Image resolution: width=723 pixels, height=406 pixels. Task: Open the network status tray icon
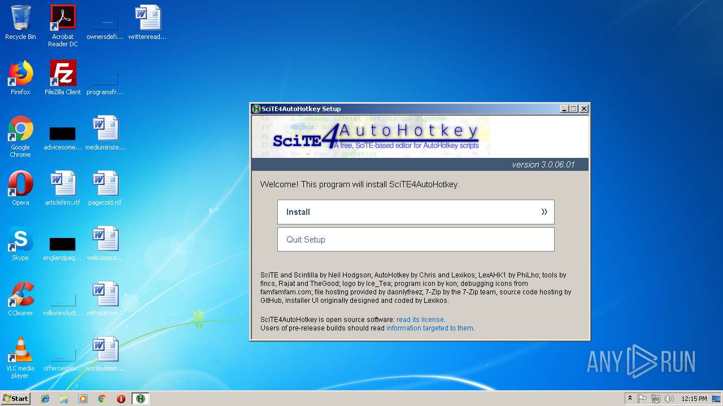coord(656,399)
